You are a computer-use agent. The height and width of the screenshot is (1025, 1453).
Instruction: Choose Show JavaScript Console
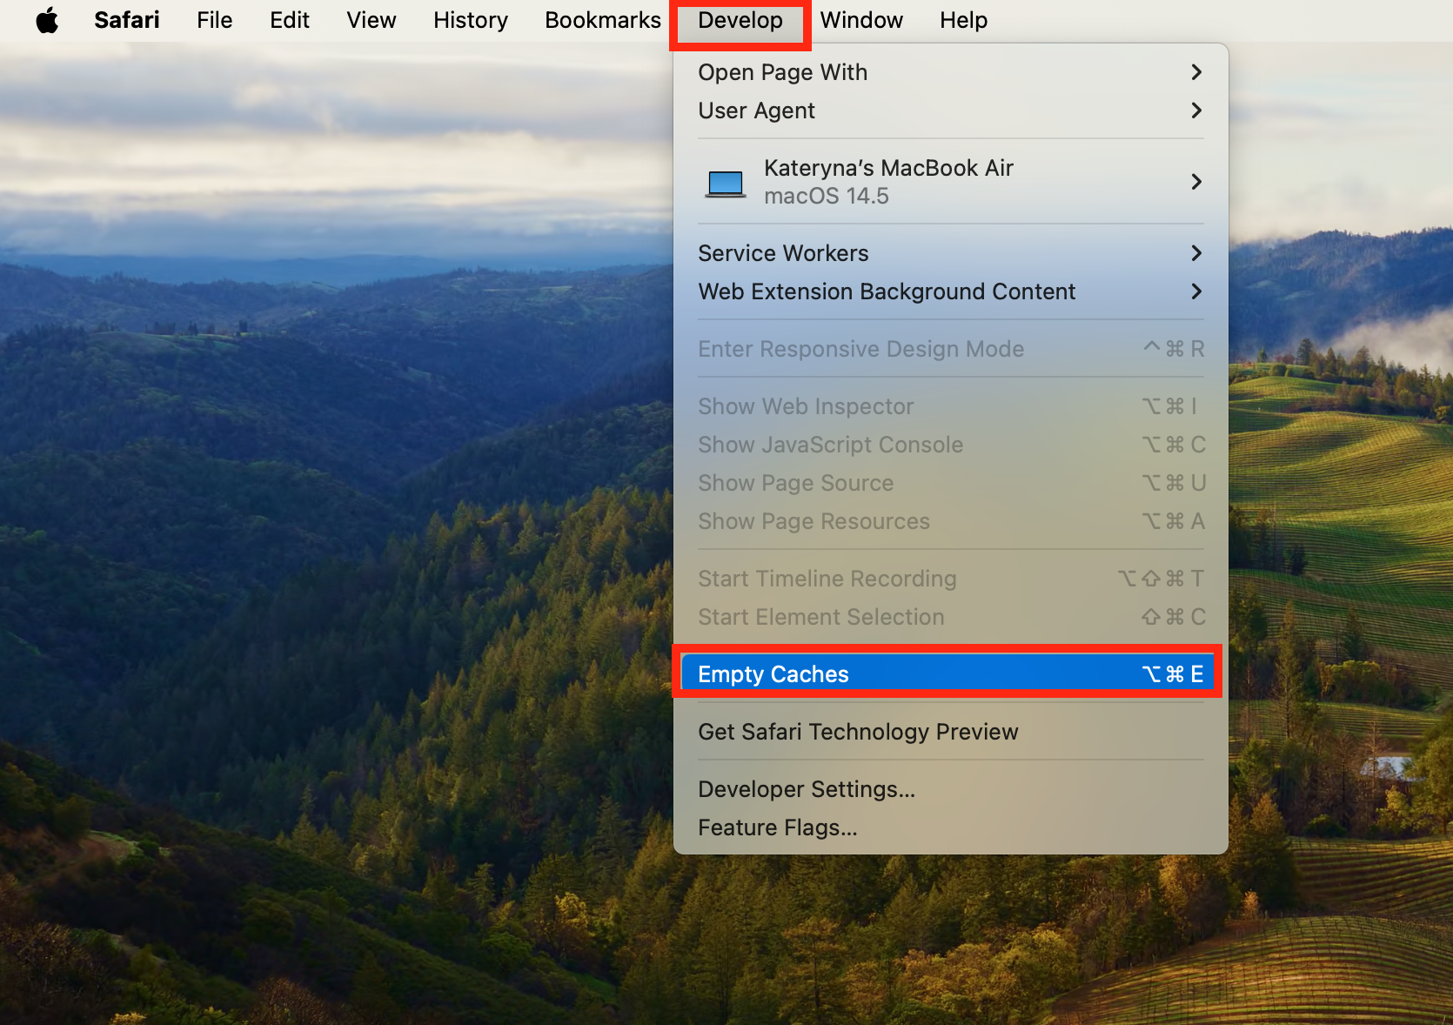(951, 445)
